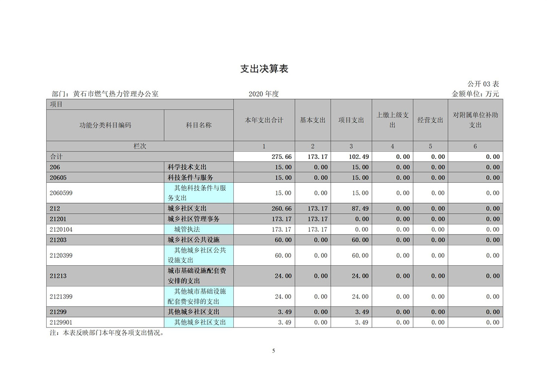Select code 21201 in the table

58,219
